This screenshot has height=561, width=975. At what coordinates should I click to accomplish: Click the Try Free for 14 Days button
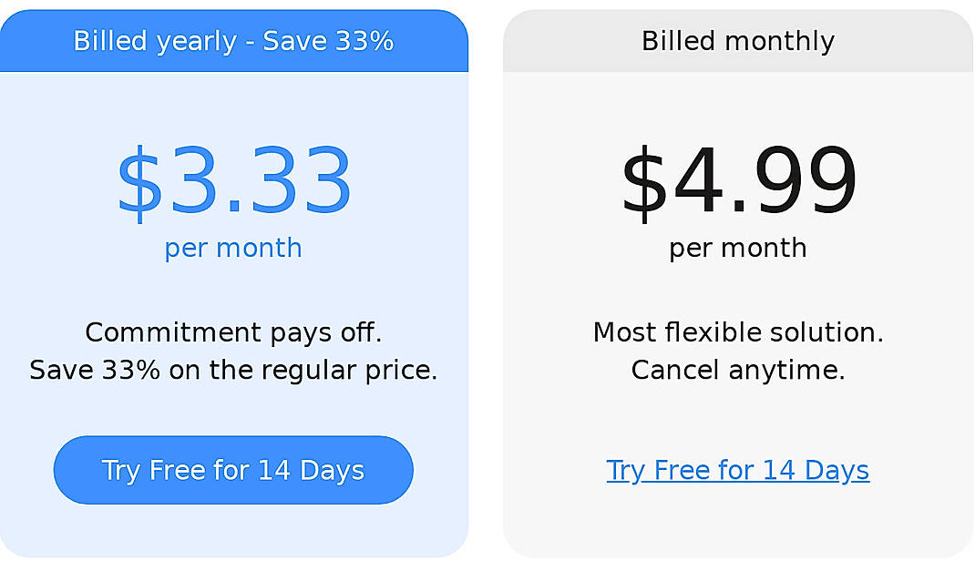pos(233,470)
